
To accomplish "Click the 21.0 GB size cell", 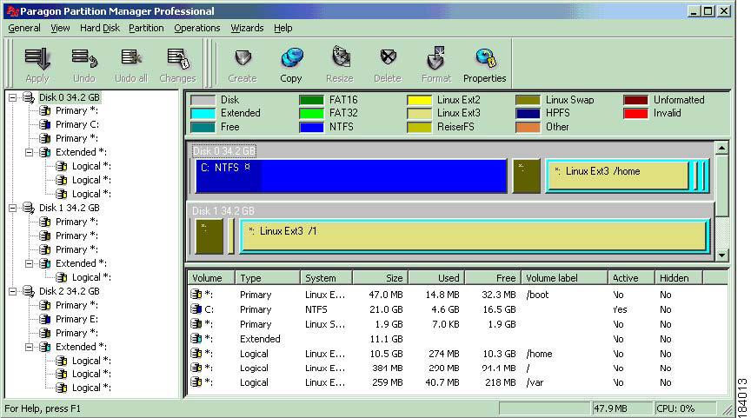I will coord(386,309).
